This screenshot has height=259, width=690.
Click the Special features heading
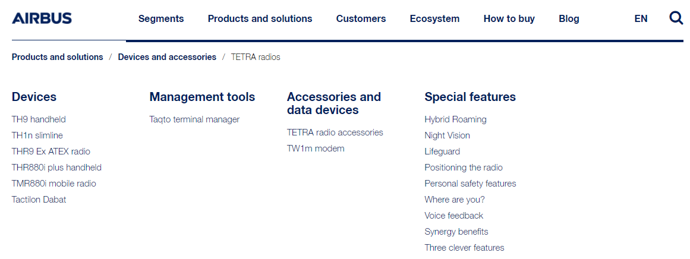(x=470, y=97)
